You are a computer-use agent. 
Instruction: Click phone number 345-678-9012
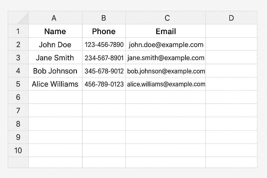pyautogui.click(x=104, y=71)
